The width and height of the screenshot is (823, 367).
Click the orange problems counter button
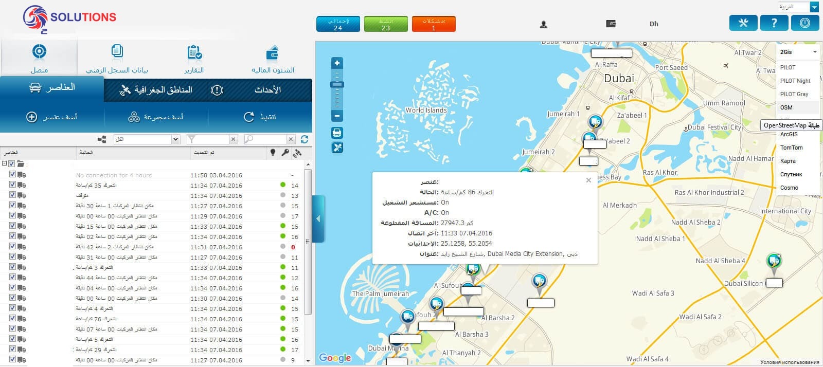[434, 24]
